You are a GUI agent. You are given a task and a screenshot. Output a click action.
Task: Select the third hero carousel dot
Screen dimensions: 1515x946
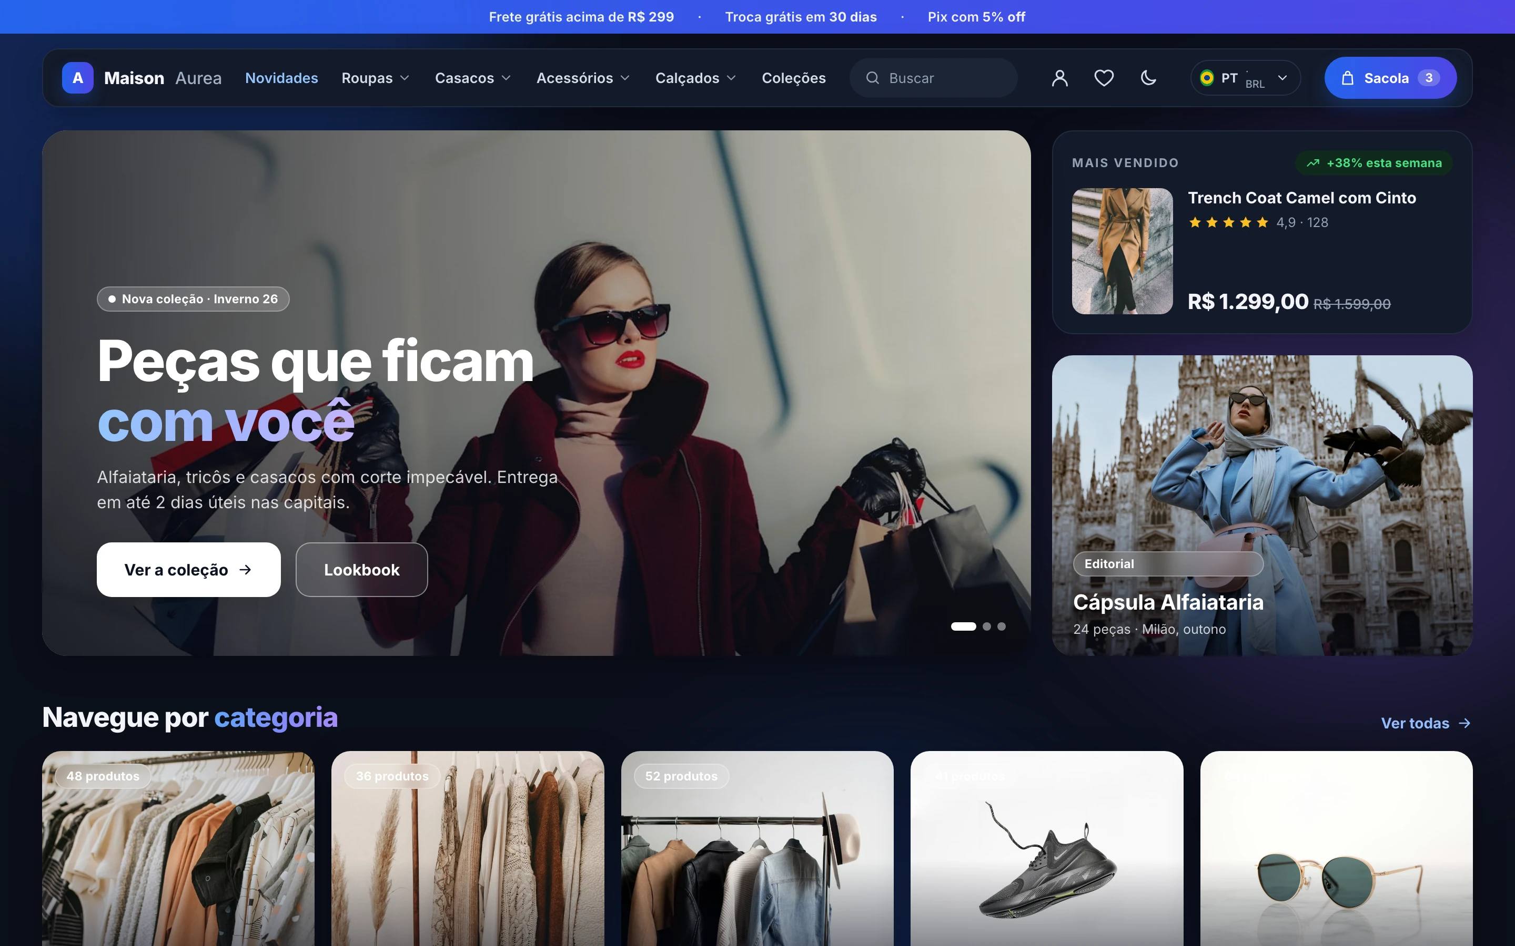pyautogui.click(x=1002, y=626)
